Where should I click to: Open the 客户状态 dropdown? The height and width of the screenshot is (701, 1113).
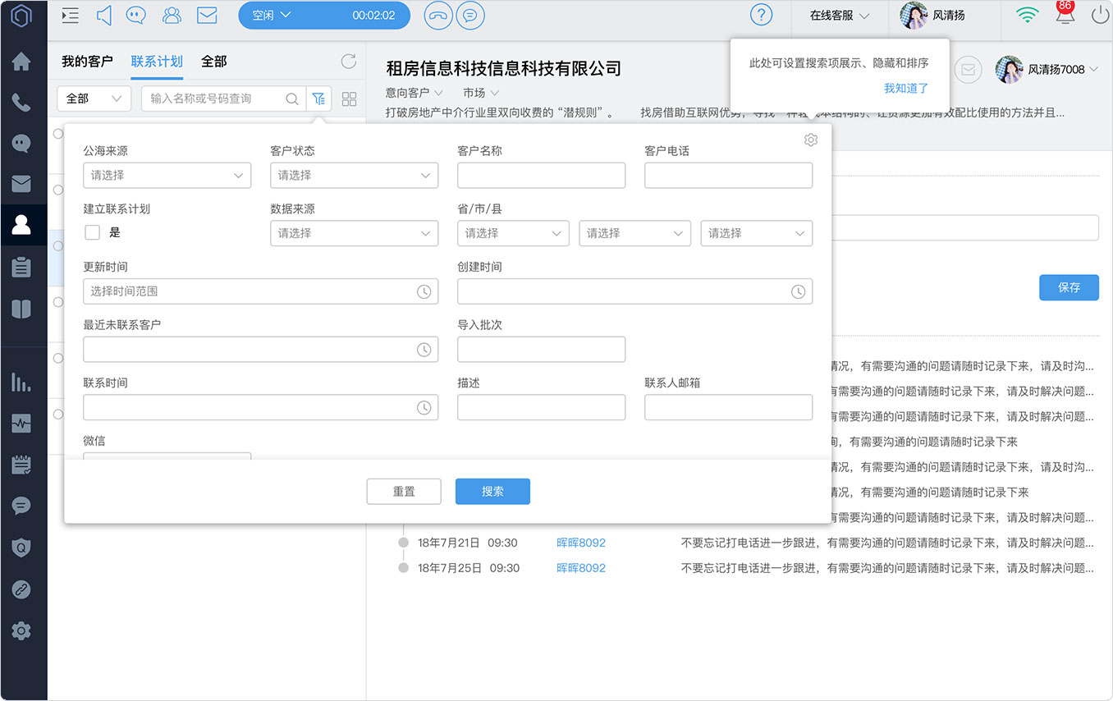[355, 175]
